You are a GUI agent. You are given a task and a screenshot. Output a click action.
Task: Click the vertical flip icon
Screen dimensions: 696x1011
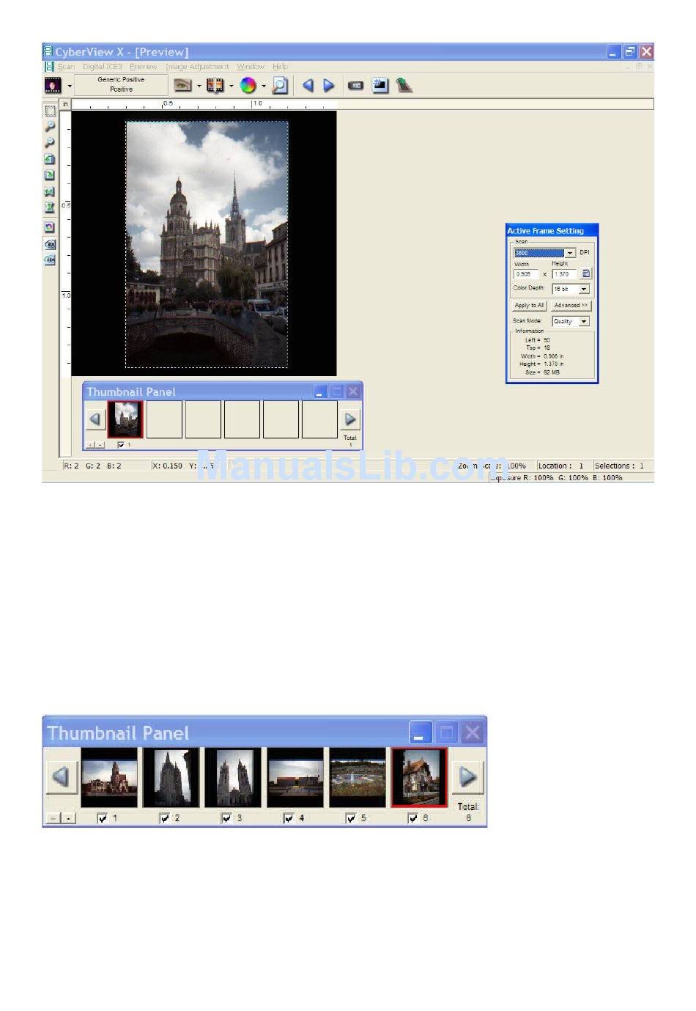(50, 207)
